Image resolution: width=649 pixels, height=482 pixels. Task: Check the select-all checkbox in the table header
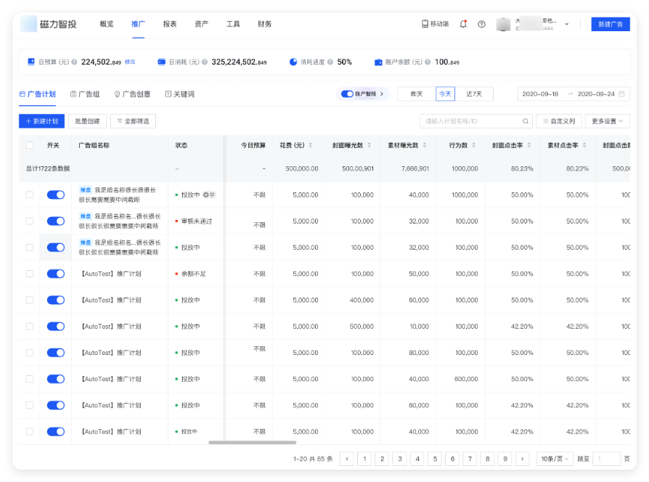point(29,145)
